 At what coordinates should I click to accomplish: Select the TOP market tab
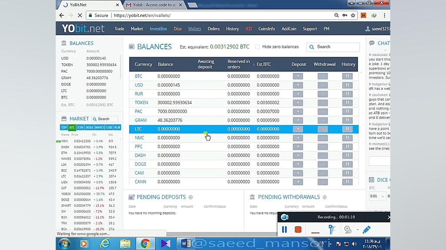click(64, 128)
